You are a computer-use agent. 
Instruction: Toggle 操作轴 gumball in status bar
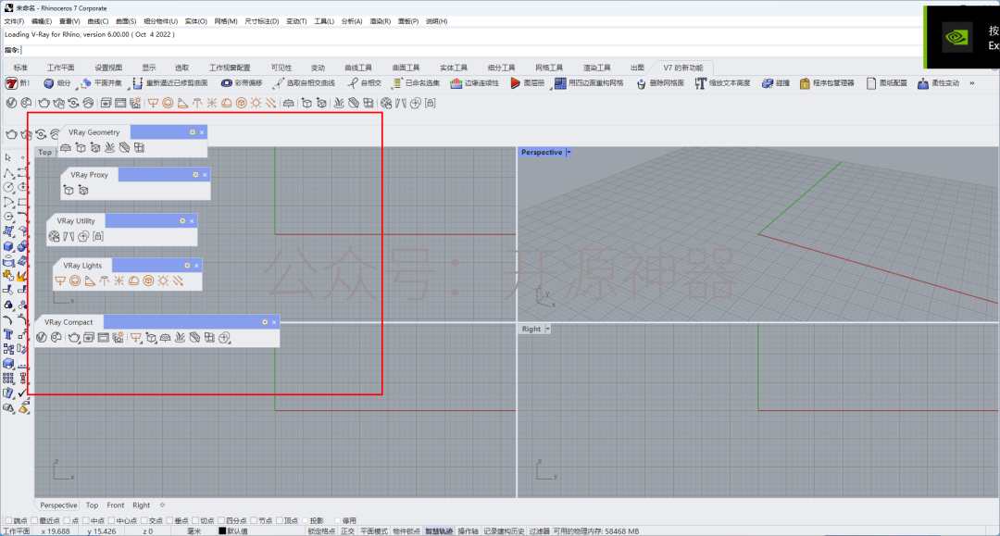(469, 530)
